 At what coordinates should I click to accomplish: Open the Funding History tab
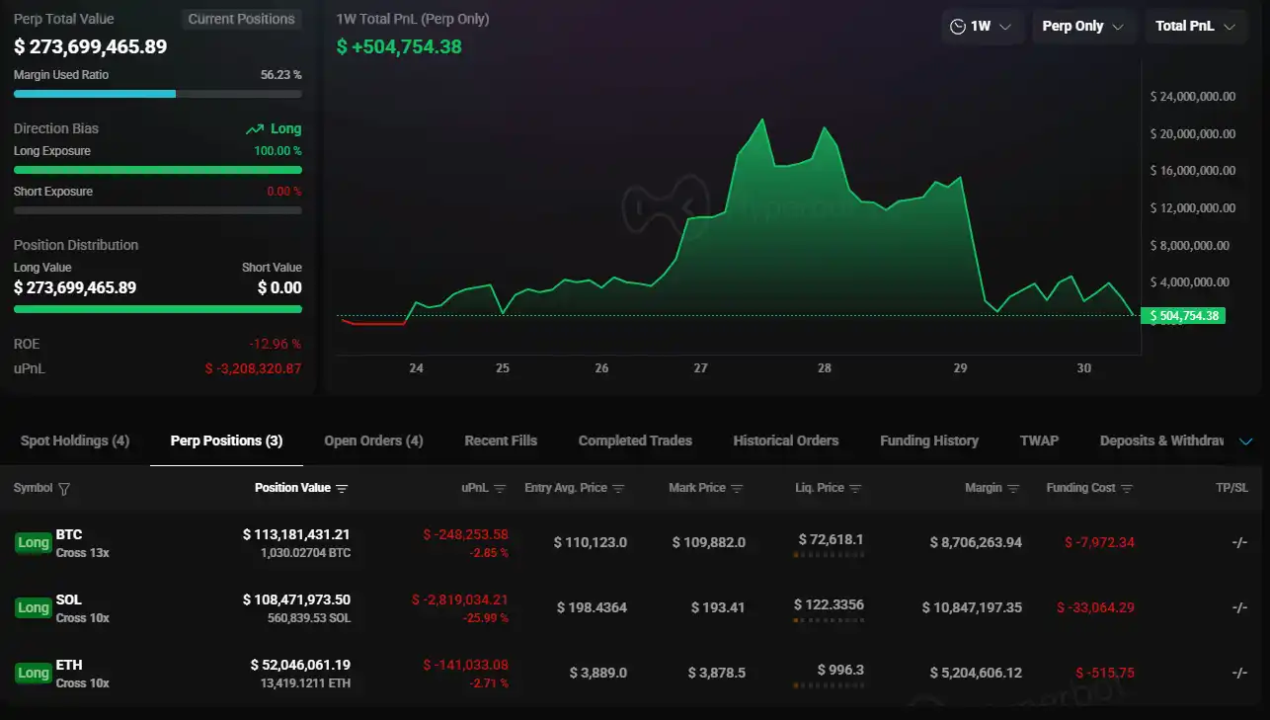pos(928,440)
